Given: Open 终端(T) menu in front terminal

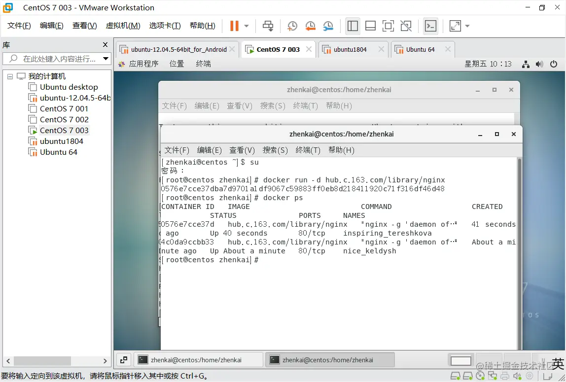Looking at the screenshot, I should [x=308, y=150].
